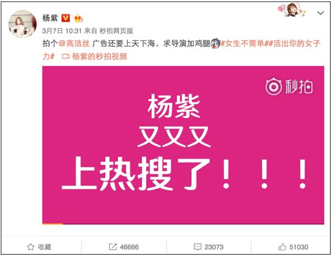Click the star 收藏 favorite icon

[31, 247]
